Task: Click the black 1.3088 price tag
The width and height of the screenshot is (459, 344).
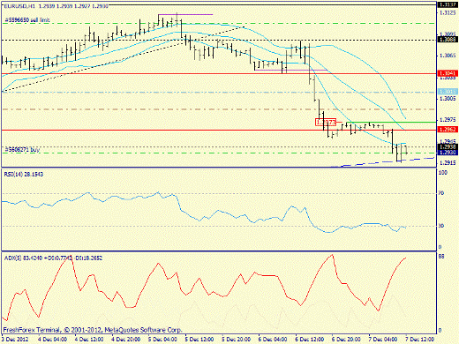Action: 447,40
